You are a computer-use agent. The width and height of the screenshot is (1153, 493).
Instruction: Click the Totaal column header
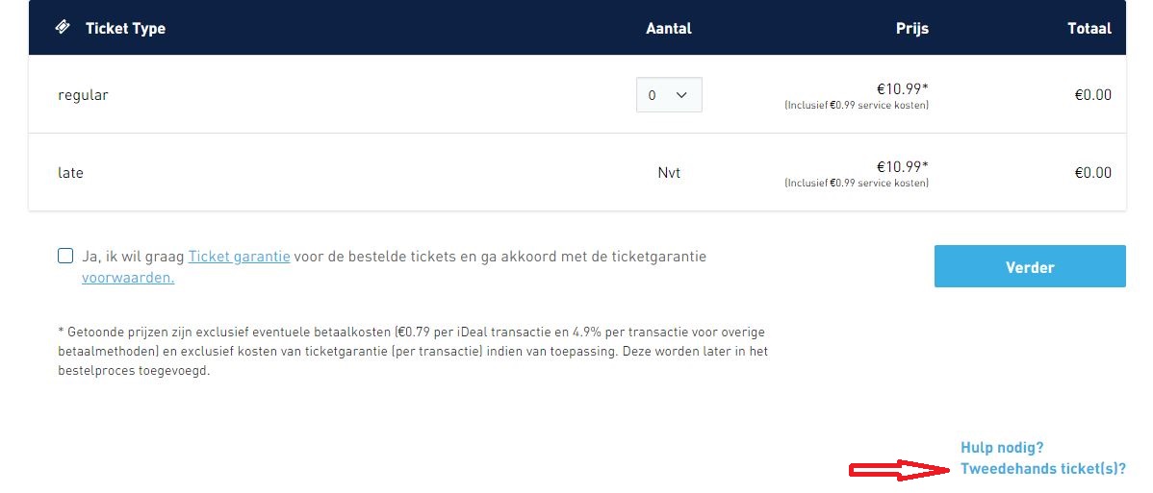[x=1089, y=28]
